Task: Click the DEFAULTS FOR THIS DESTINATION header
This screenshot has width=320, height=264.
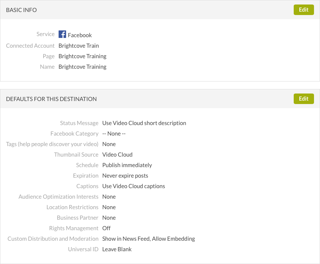Action: tap(51, 99)
